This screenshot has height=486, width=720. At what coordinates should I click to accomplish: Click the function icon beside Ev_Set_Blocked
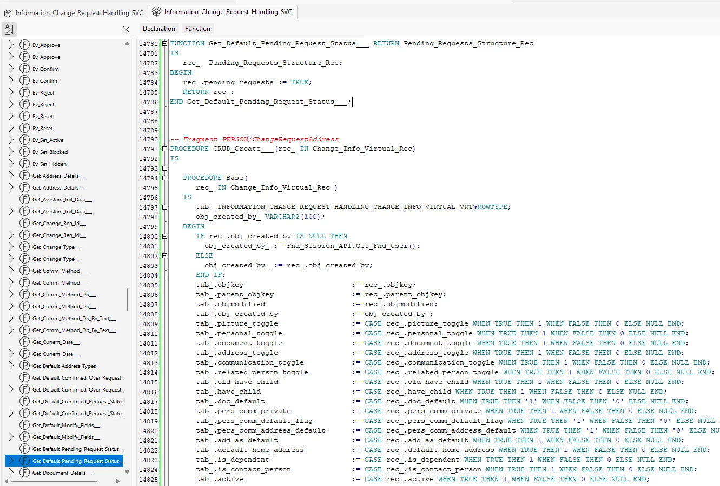click(24, 152)
